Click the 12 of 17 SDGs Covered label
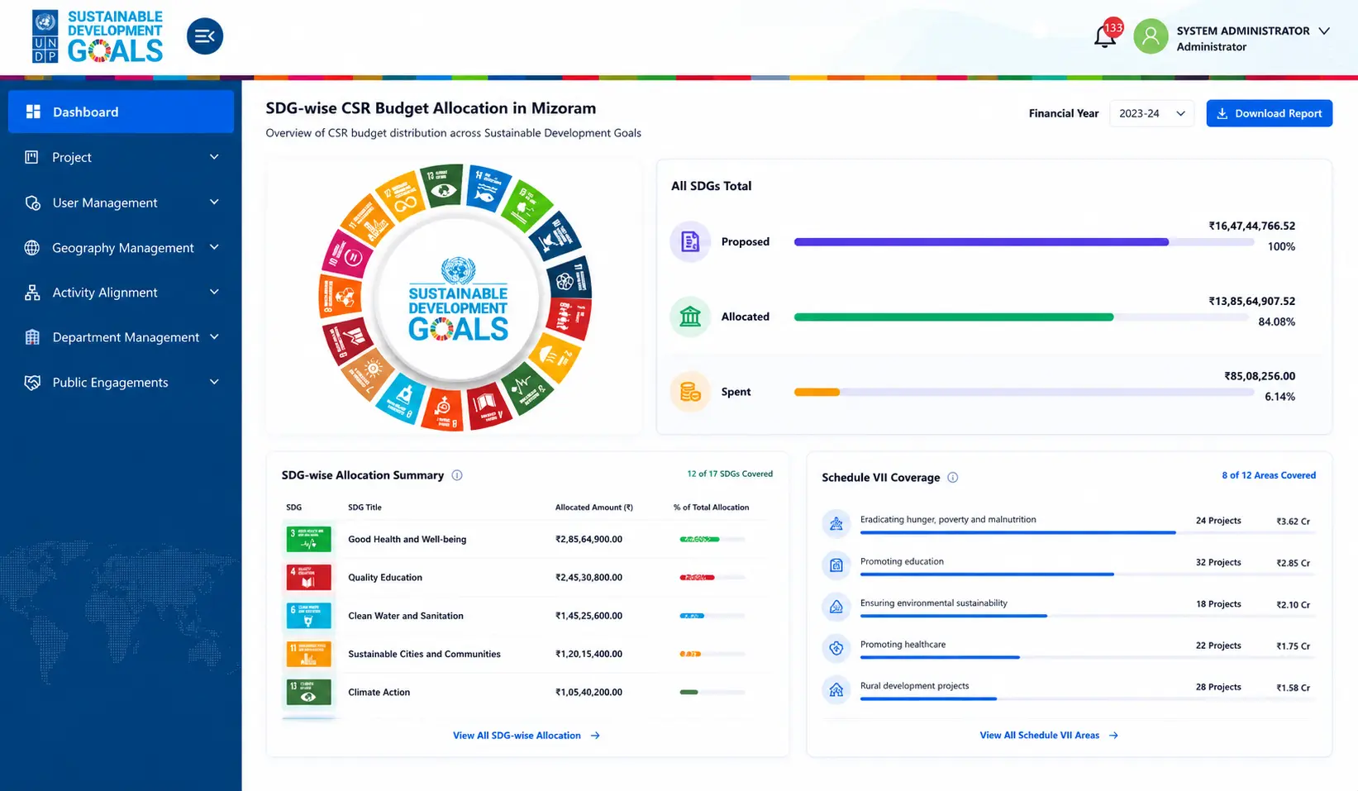1358x791 pixels. (730, 474)
